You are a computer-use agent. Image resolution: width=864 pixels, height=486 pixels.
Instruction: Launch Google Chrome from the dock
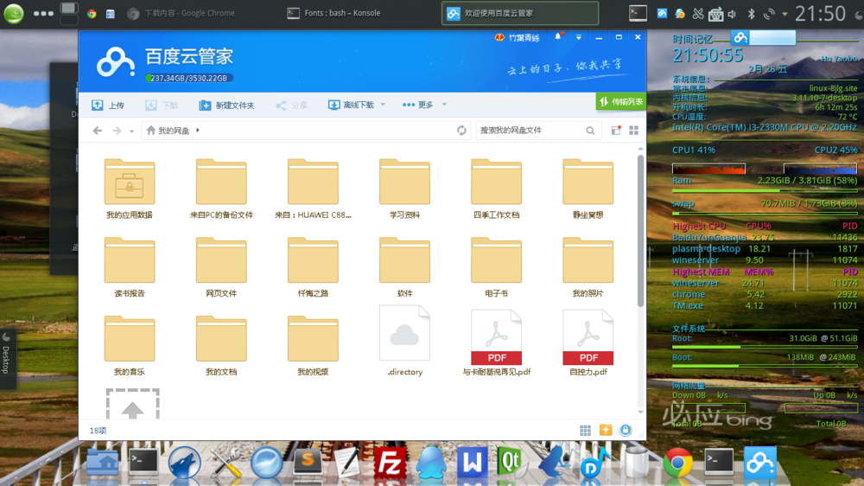tap(677, 464)
